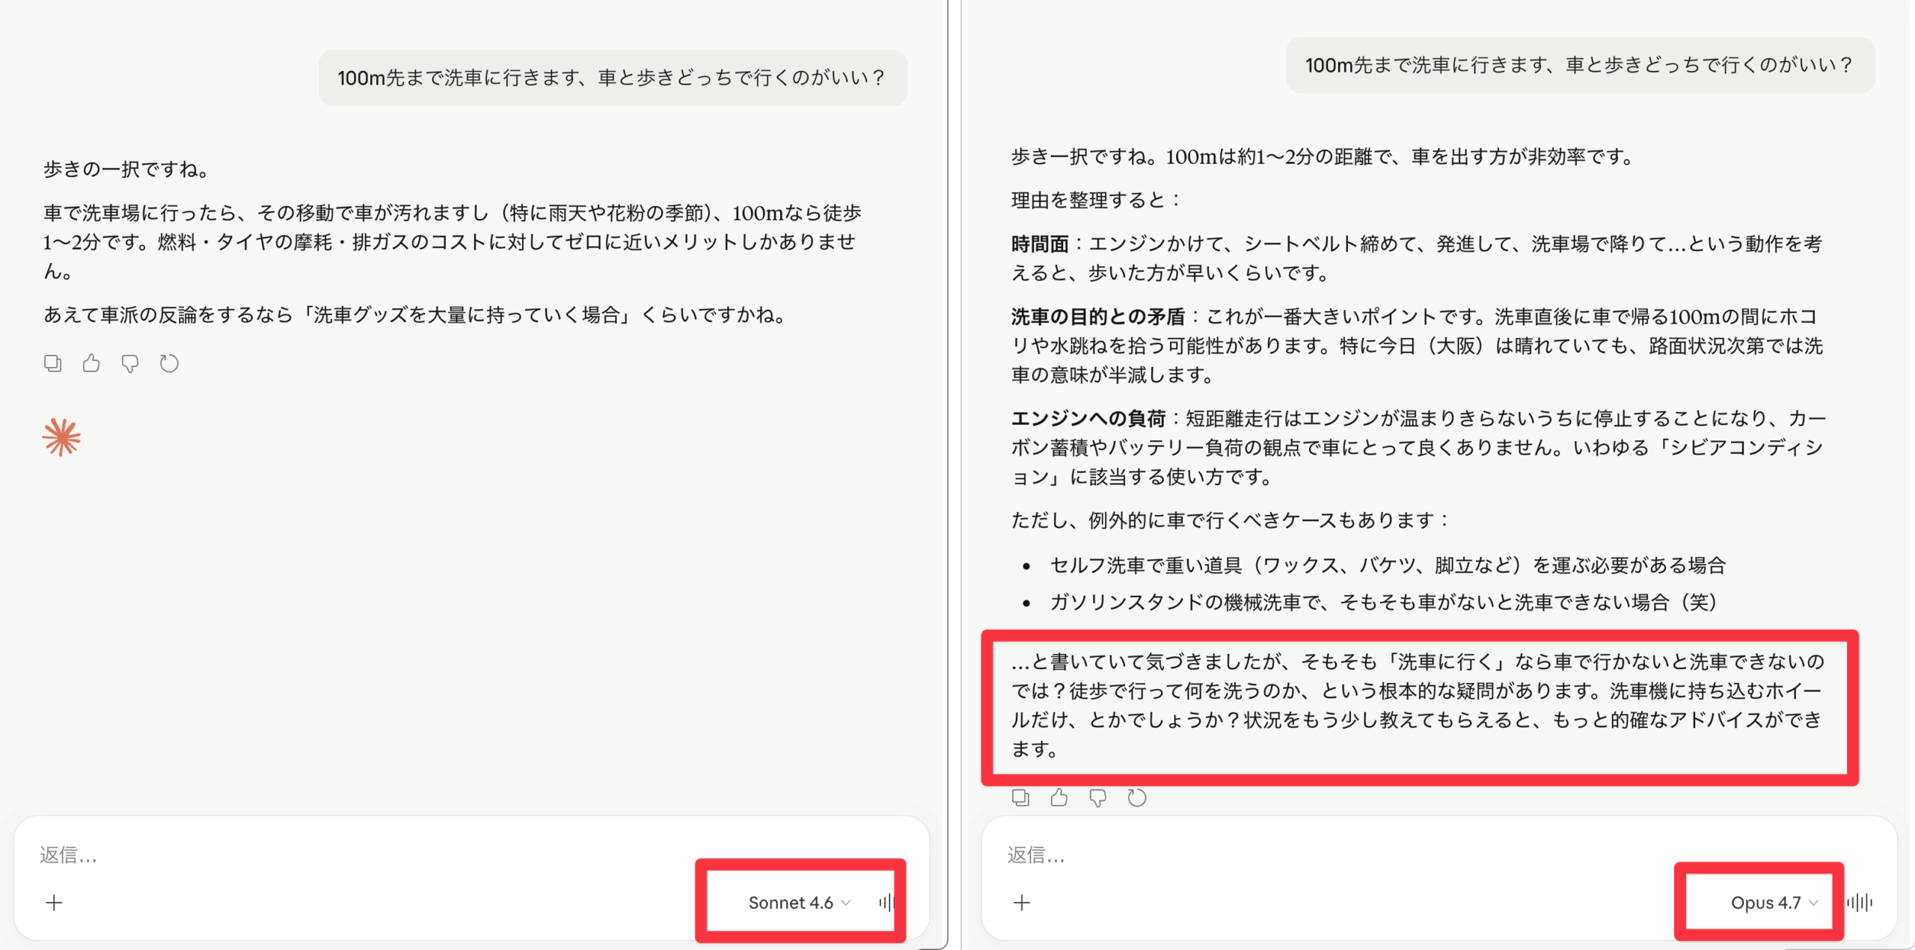Click the user message bubble in right chat
The height and width of the screenshot is (950, 1915).
click(x=1580, y=66)
